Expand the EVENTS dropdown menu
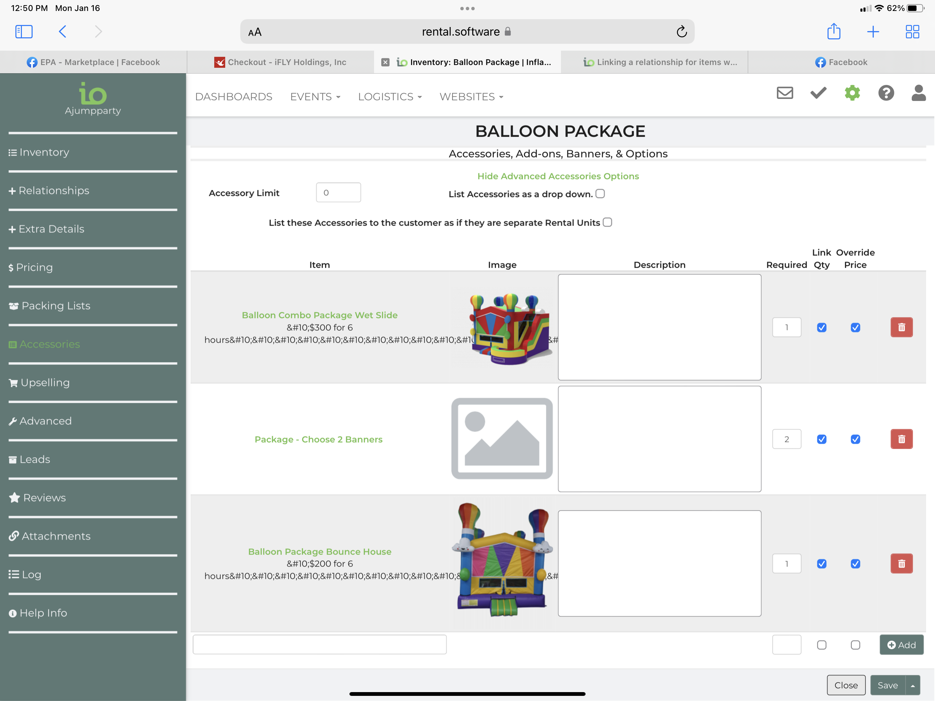The width and height of the screenshot is (935, 701). (x=315, y=97)
